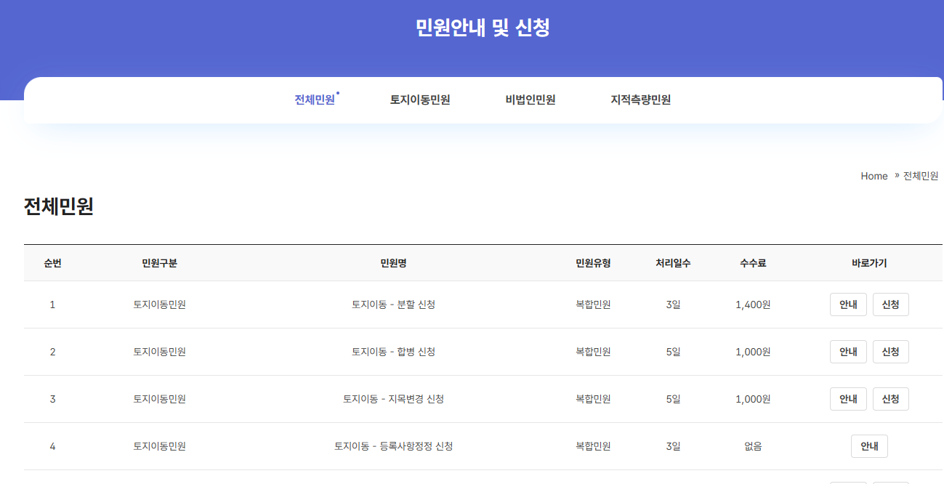
Task: Select the 토지이동 - 지목변경 신청 row name
Action: click(393, 399)
